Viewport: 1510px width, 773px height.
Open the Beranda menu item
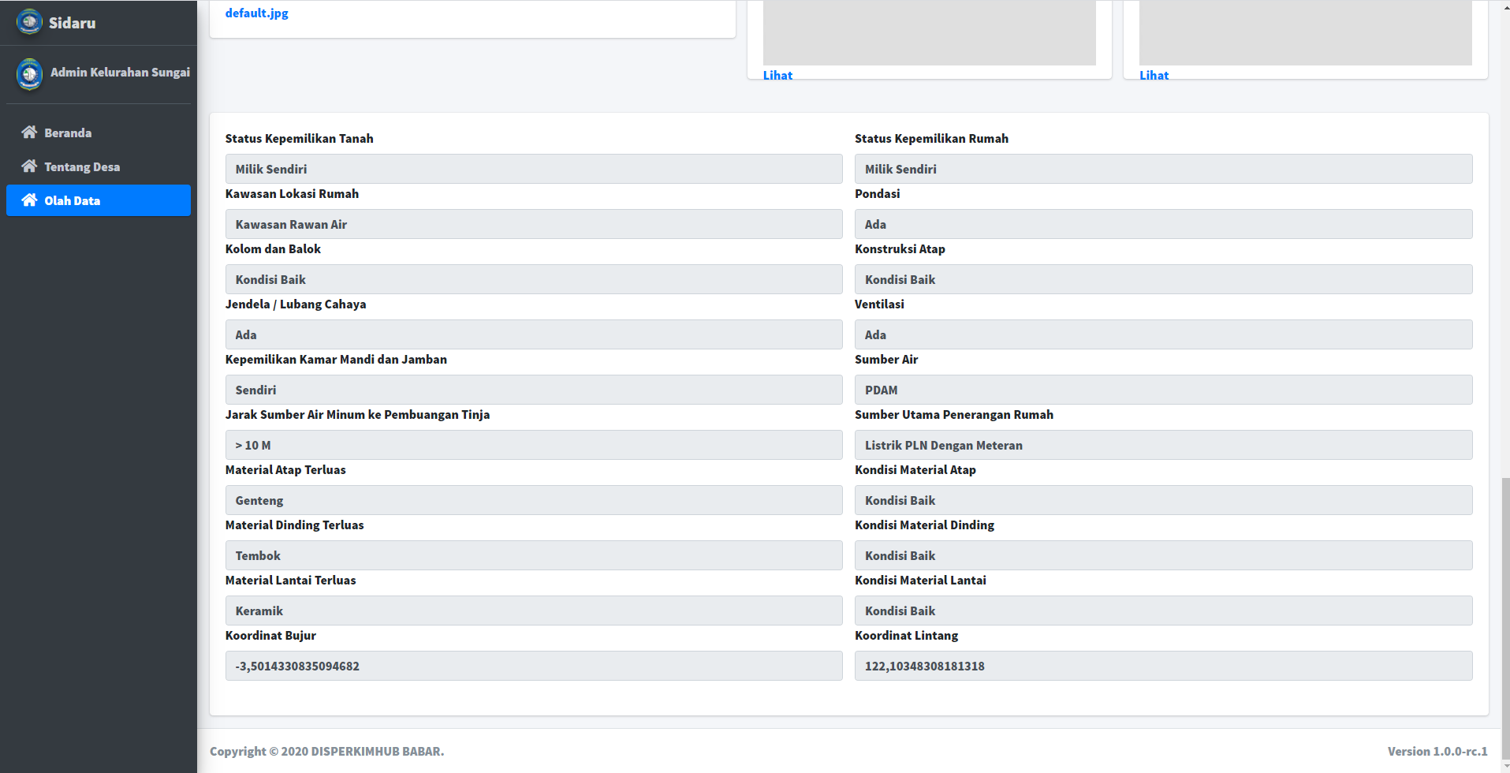click(x=68, y=133)
